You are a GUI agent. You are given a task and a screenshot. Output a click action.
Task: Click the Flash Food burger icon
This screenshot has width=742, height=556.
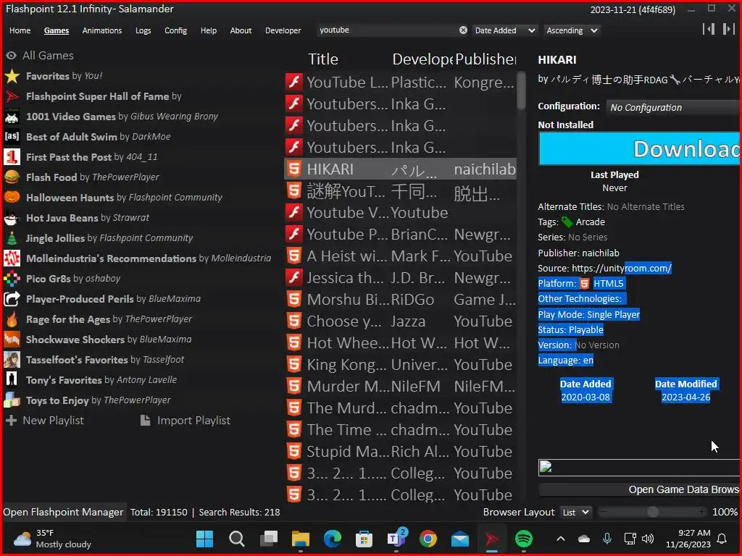tap(12, 177)
